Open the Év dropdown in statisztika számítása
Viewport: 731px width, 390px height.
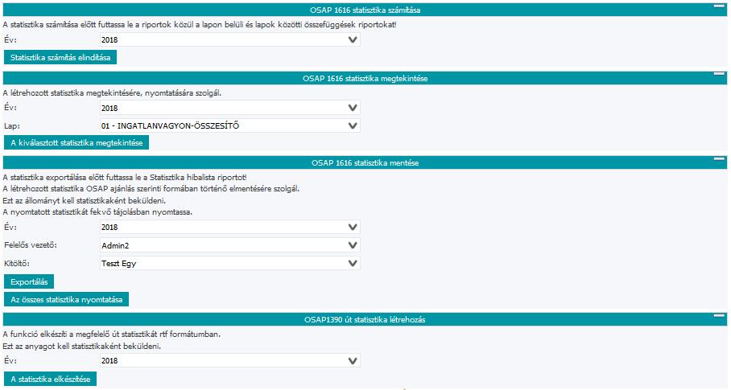click(x=229, y=39)
